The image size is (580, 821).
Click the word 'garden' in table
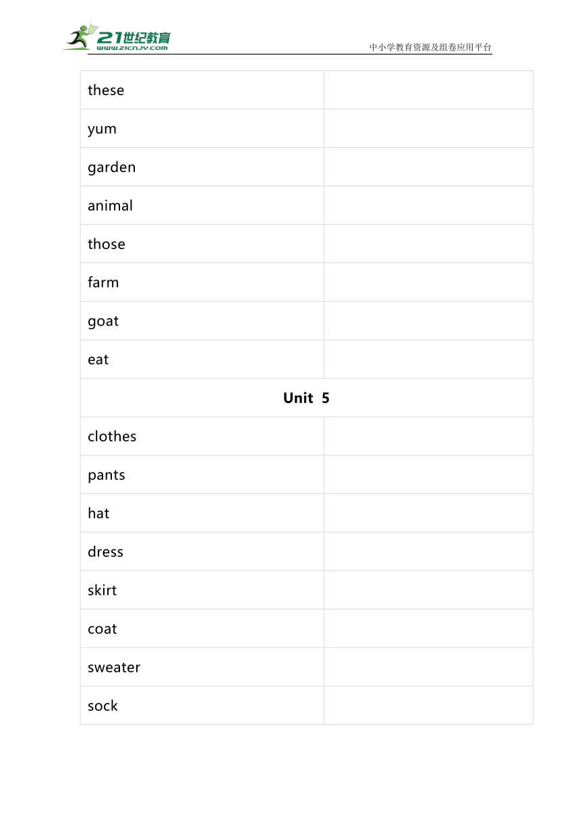coord(111,167)
